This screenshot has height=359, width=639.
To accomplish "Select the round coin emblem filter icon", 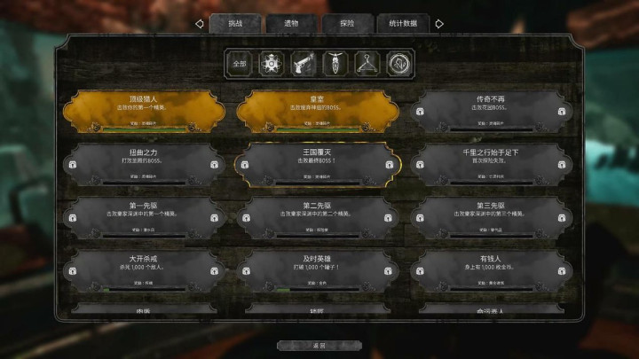I will tap(399, 64).
